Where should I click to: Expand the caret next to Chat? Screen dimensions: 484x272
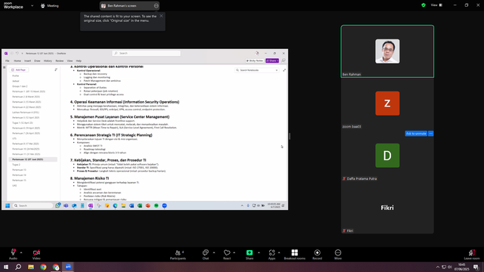[x=214, y=252]
